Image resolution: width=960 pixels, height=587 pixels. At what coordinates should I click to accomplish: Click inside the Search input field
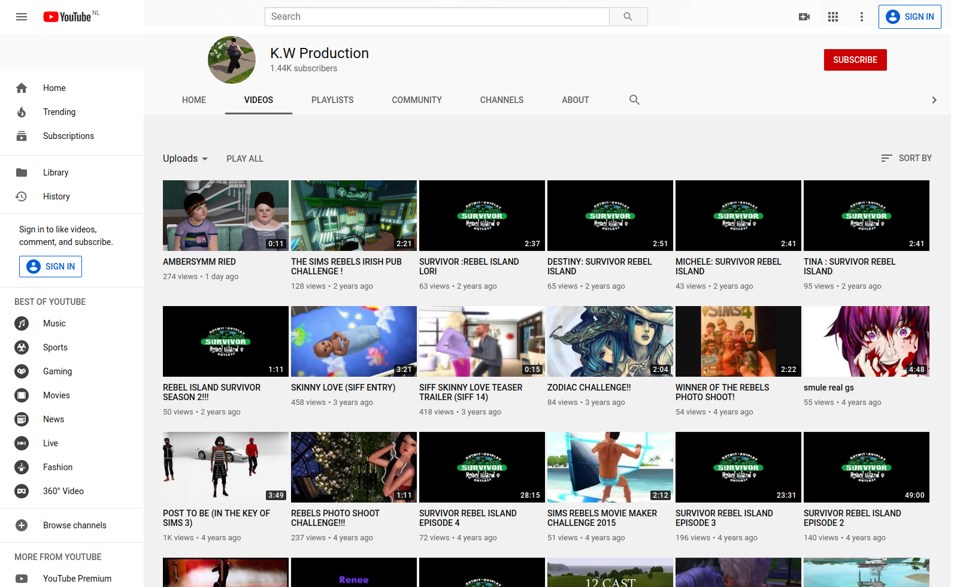pyautogui.click(x=437, y=17)
